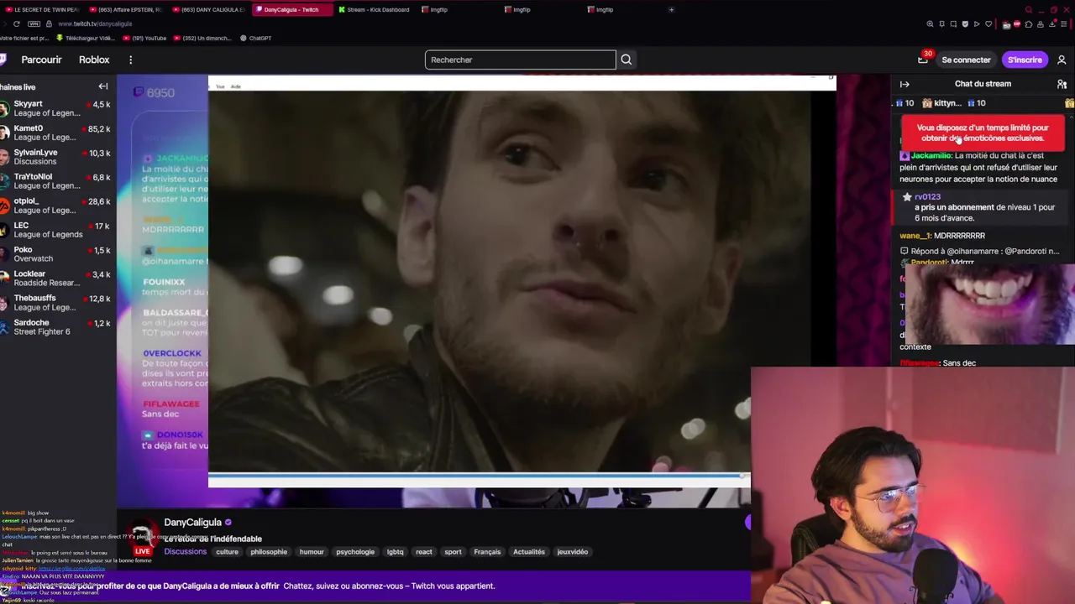
Task: Open the Téléchargeur Vidéo bookmark
Action: point(85,38)
